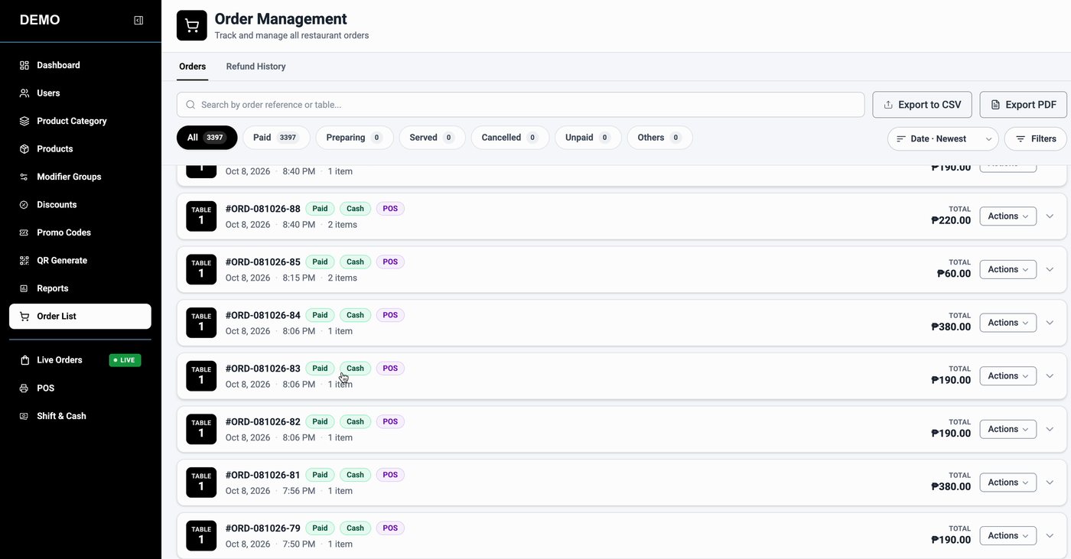Click the LIVE status badge
Viewport: 1071px width, 559px height.
click(x=125, y=360)
